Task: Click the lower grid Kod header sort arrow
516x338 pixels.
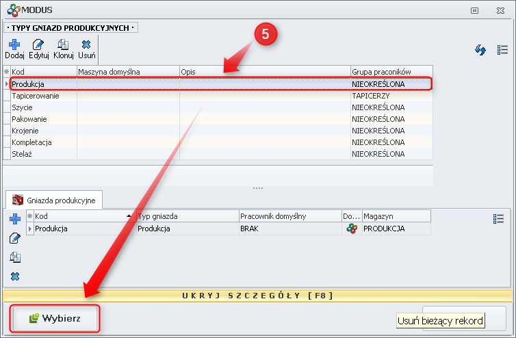Action: (129, 216)
